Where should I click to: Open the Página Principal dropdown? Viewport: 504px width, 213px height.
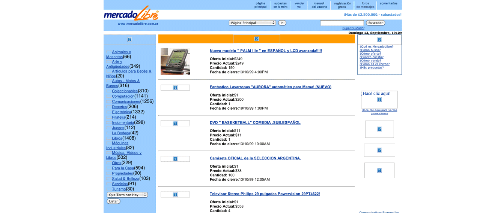[x=252, y=23]
